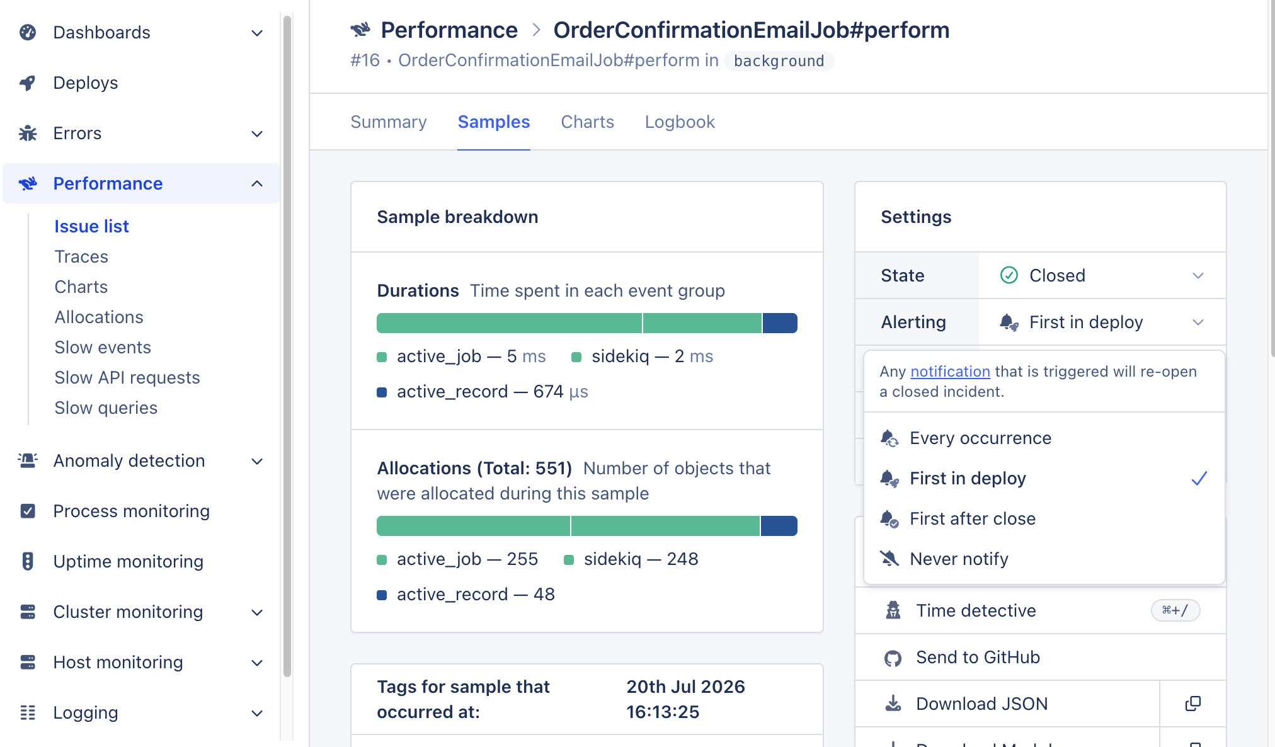The height and width of the screenshot is (747, 1275).
Task: Open Slow events in sidebar
Action: coord(103,347)
